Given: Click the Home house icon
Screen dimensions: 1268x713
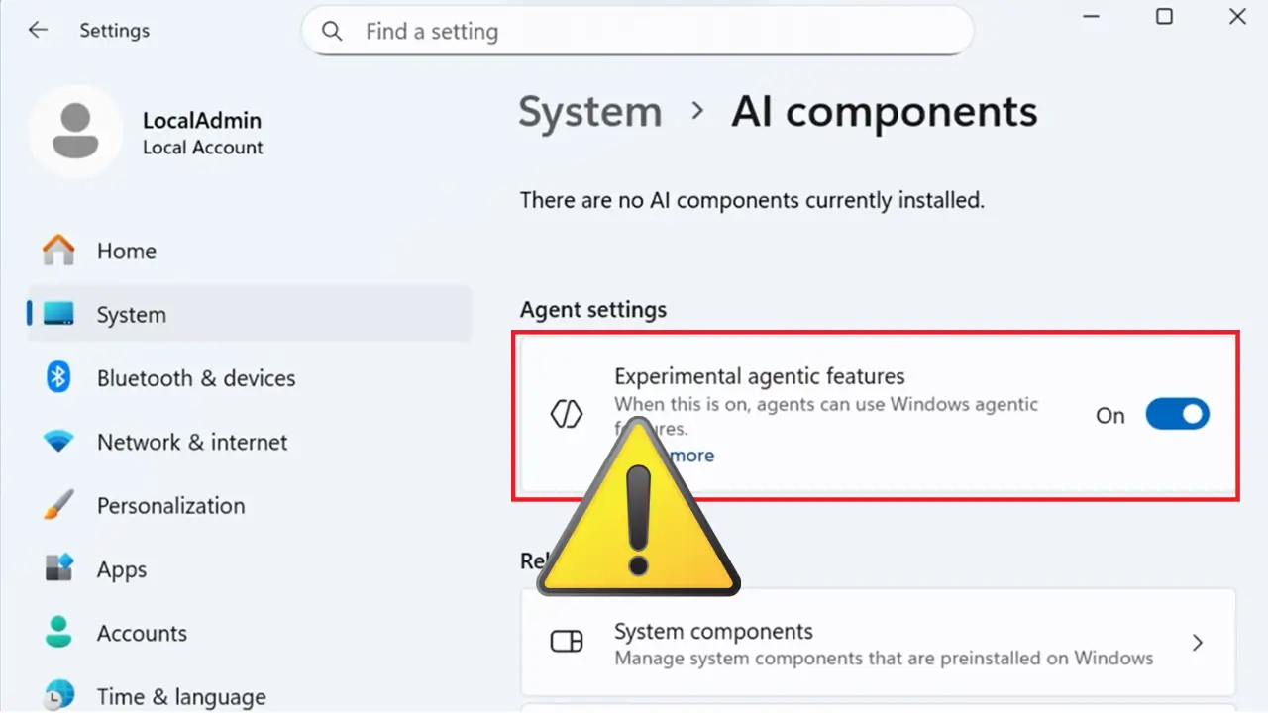Looking at the screenshot, I should [58, 251].
